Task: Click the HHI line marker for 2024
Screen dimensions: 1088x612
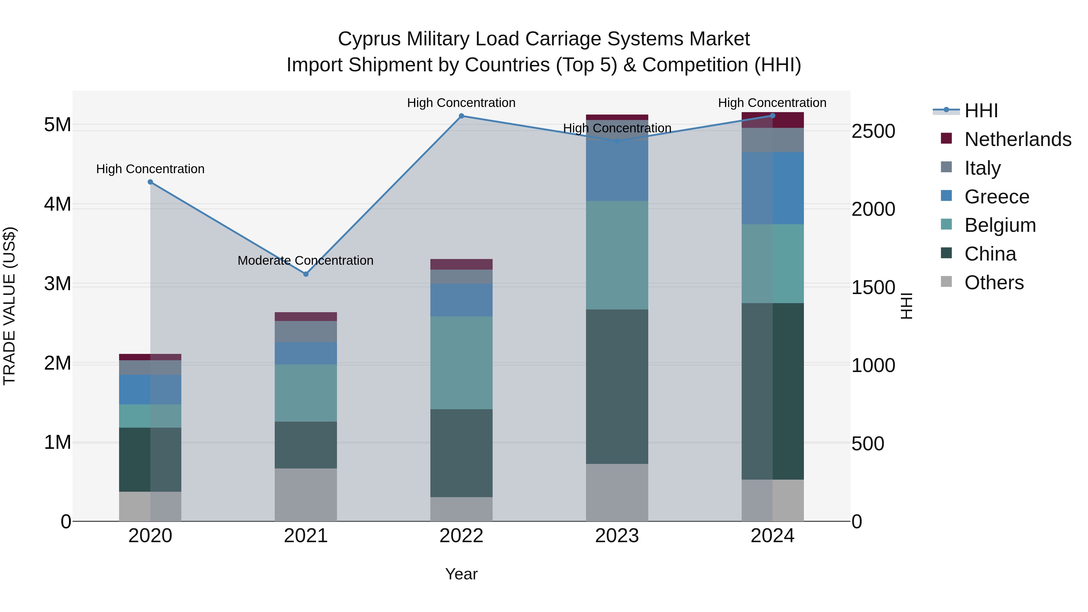Action: 772,115
